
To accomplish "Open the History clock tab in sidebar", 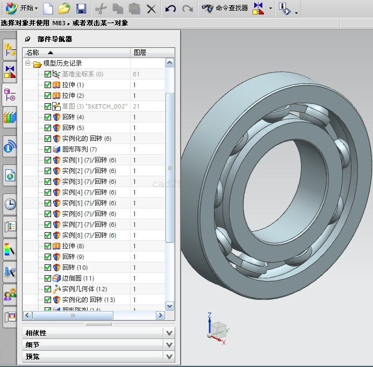I will coord(10,204).
